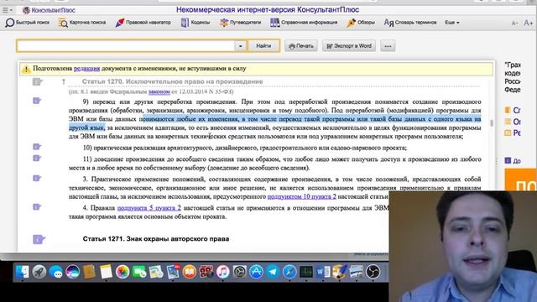Click note icon beside point 4
Screen dimensions: 537x302
[37, 207]
